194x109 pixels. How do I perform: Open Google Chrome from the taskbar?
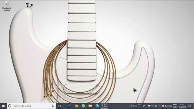tap(76, 106)
